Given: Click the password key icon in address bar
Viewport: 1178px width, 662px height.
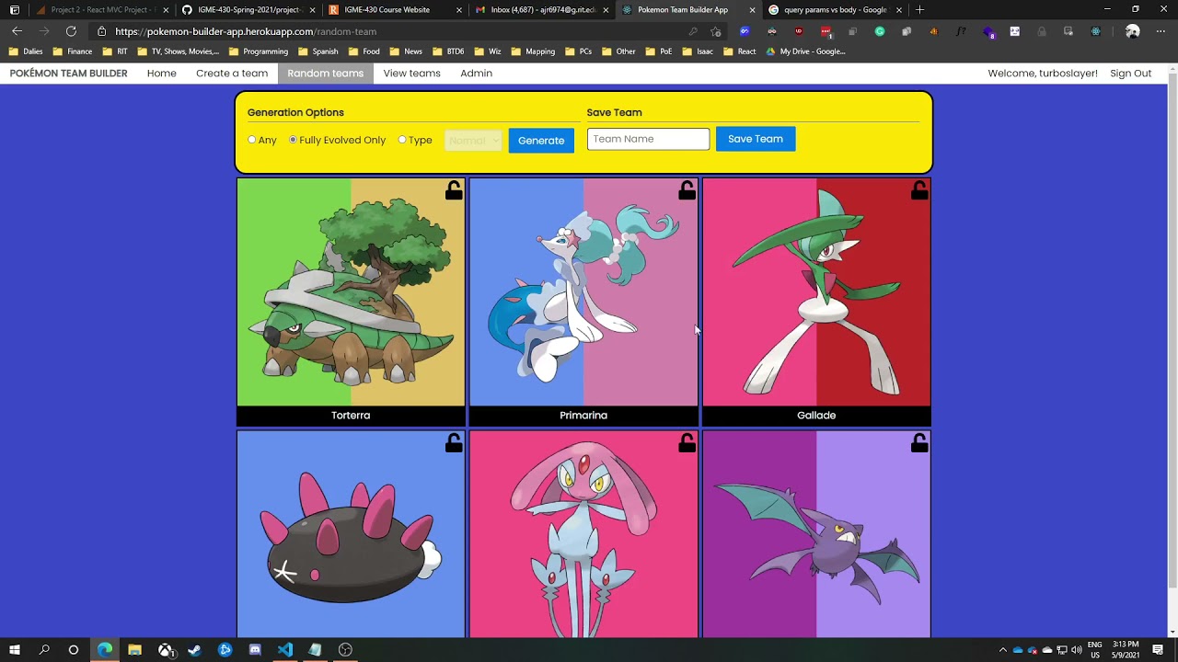Looking at the screenshot, I should tap(693, 31).
